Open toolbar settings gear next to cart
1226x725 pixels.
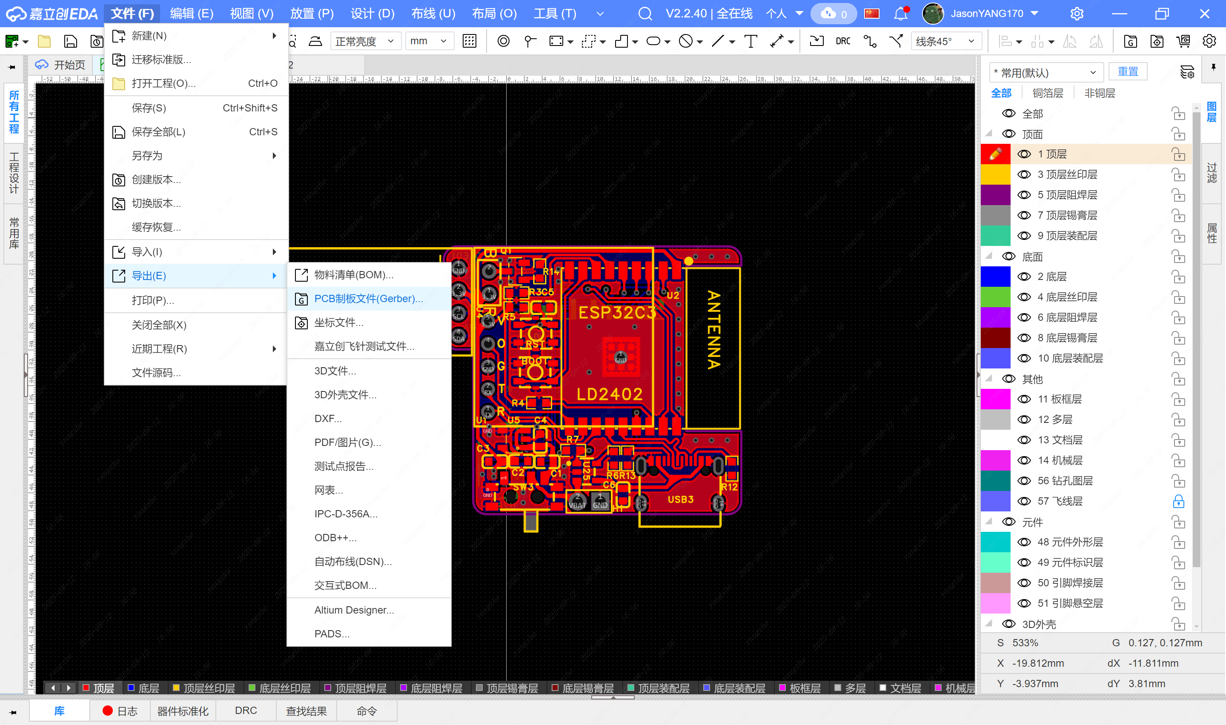(x=1209, y=42)
